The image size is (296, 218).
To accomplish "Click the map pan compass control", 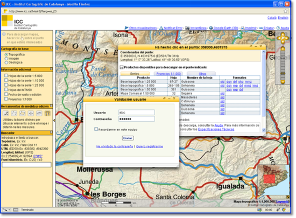I will click(x=283, y=38).
